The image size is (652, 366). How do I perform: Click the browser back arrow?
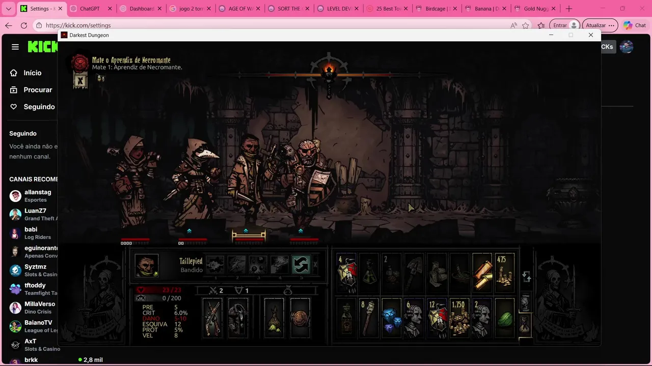pyautogui.click(x=9, y=25)
